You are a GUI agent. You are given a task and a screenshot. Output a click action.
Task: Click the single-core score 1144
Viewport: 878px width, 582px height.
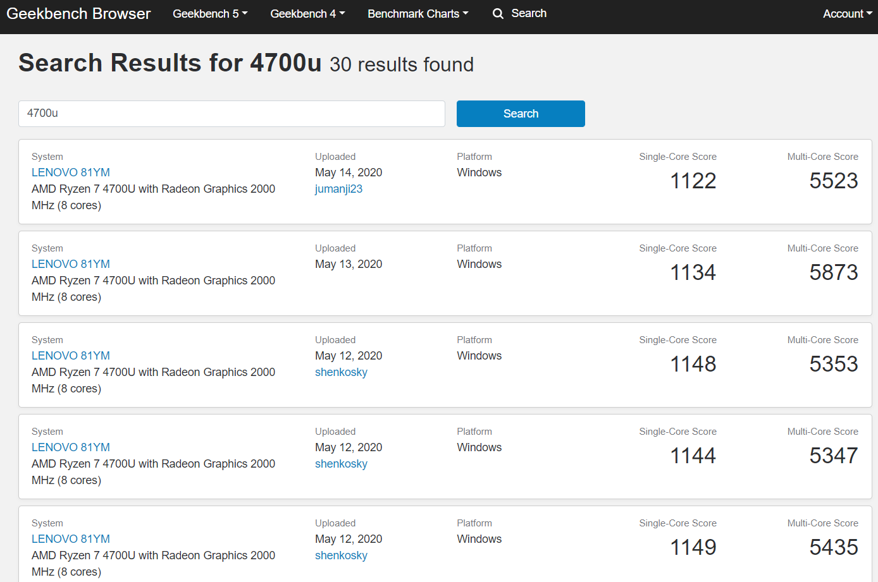(693, 456)
